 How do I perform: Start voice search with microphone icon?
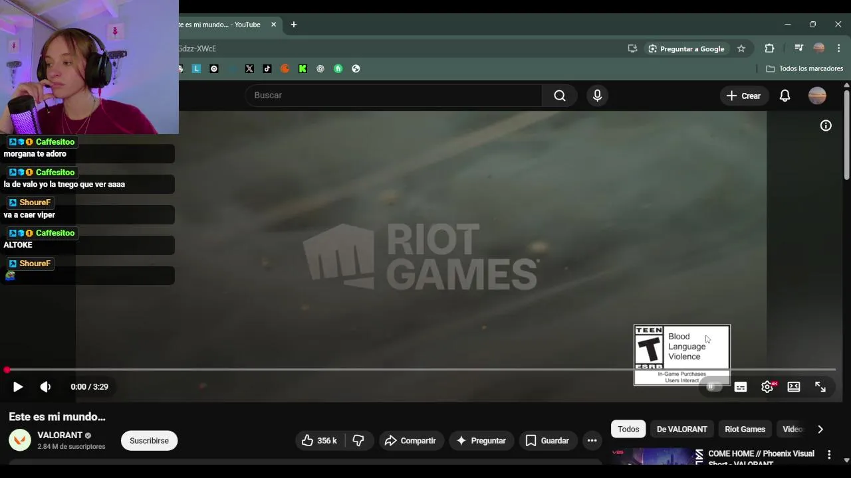click(x=597, y=96)
